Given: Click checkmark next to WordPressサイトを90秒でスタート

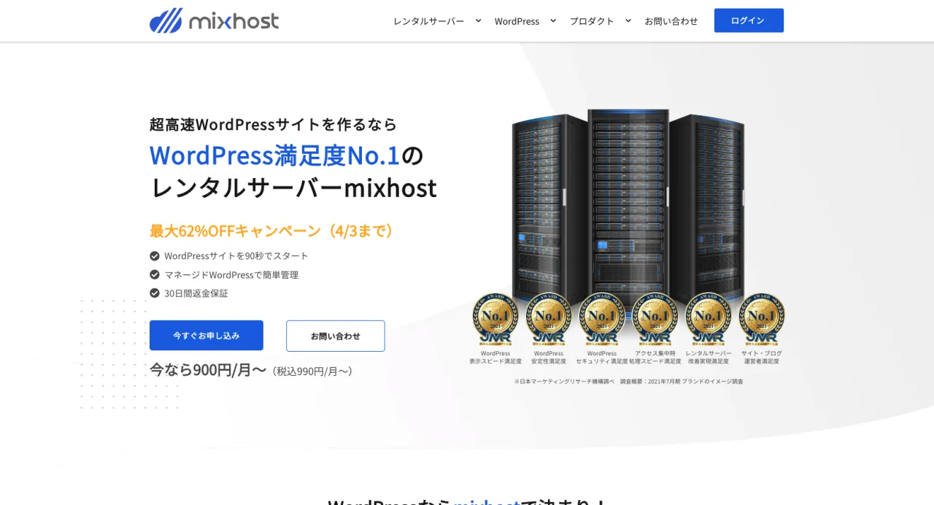Looking at the screenshot, I should tap(155, 256).
